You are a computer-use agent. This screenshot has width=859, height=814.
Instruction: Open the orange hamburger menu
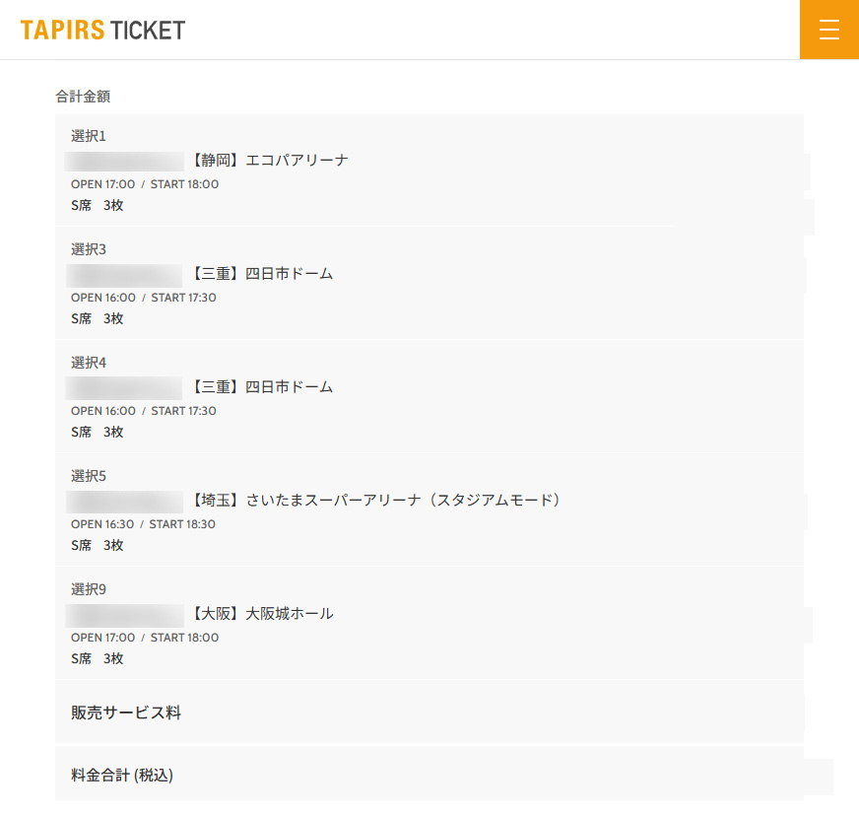[828, 30]
